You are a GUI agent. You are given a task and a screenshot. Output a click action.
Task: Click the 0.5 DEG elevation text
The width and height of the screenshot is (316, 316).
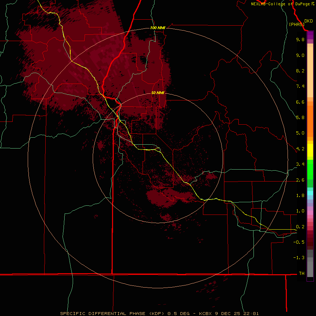pos(179,314)
